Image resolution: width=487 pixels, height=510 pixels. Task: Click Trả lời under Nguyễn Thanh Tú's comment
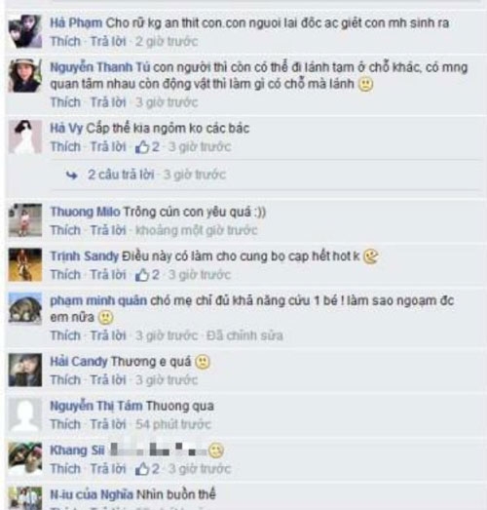108,102
